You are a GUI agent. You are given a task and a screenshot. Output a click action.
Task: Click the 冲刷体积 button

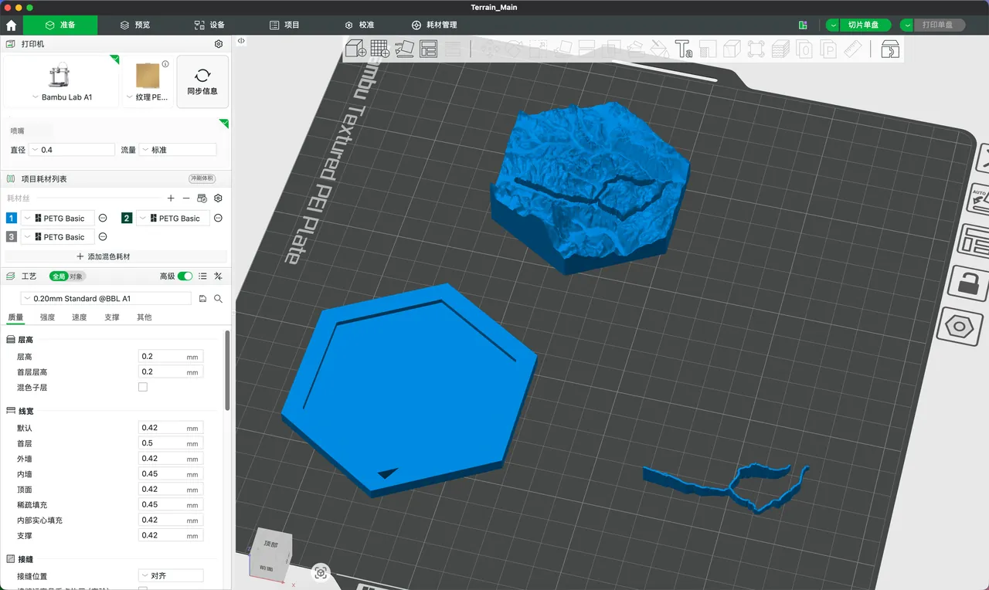tap(202, 178)
